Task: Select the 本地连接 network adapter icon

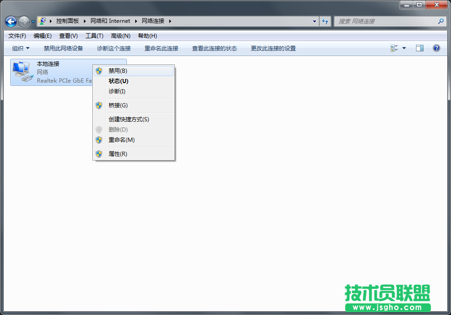Action: point(21,71)
